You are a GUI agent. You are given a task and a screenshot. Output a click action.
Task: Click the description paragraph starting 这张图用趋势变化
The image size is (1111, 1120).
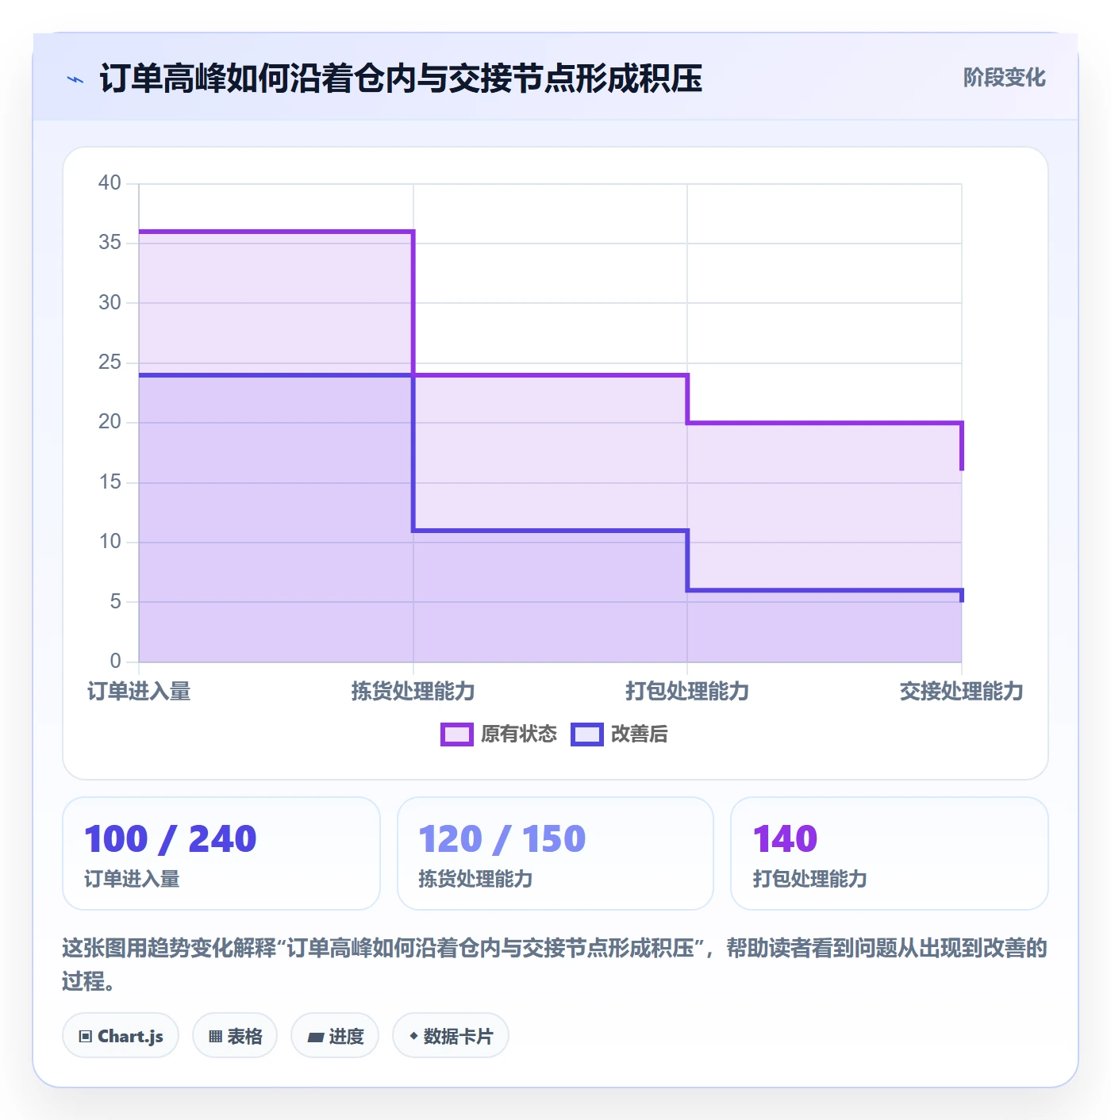[x=555, y=965]
